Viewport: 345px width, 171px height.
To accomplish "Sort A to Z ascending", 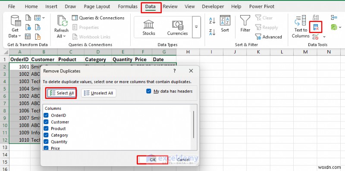I will click(212, 21).
